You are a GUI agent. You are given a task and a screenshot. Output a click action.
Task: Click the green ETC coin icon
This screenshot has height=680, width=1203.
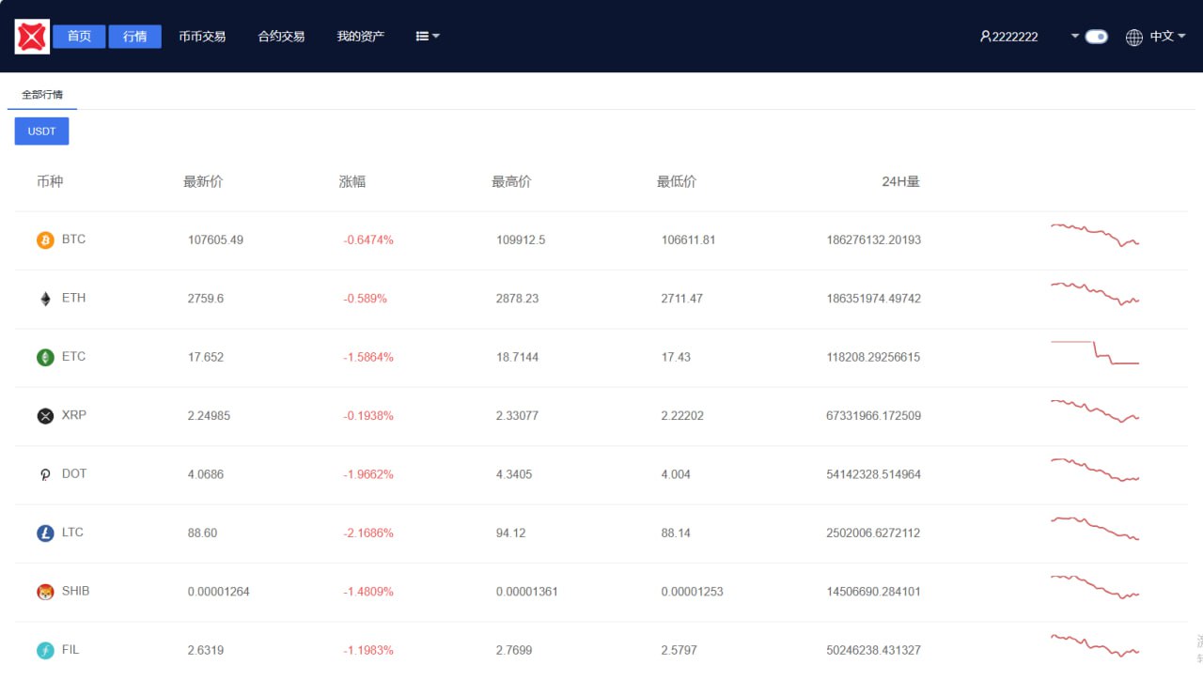[x=45, y=357]
